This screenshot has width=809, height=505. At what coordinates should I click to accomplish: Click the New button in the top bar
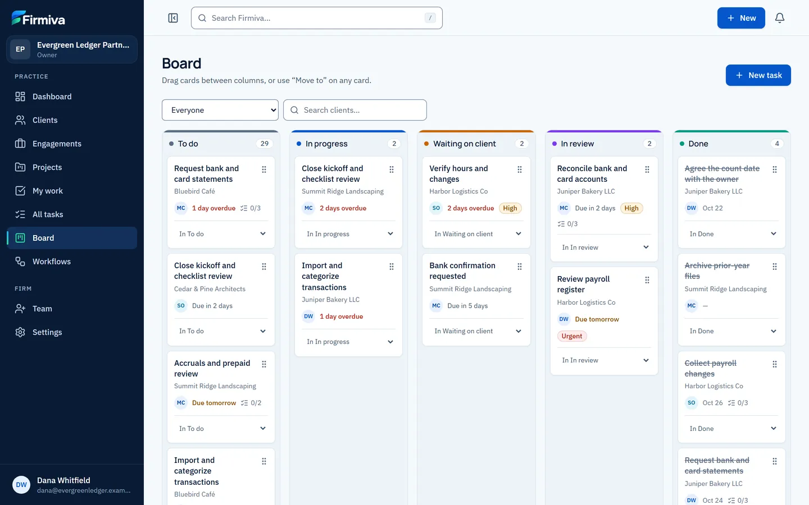(741, 18)
